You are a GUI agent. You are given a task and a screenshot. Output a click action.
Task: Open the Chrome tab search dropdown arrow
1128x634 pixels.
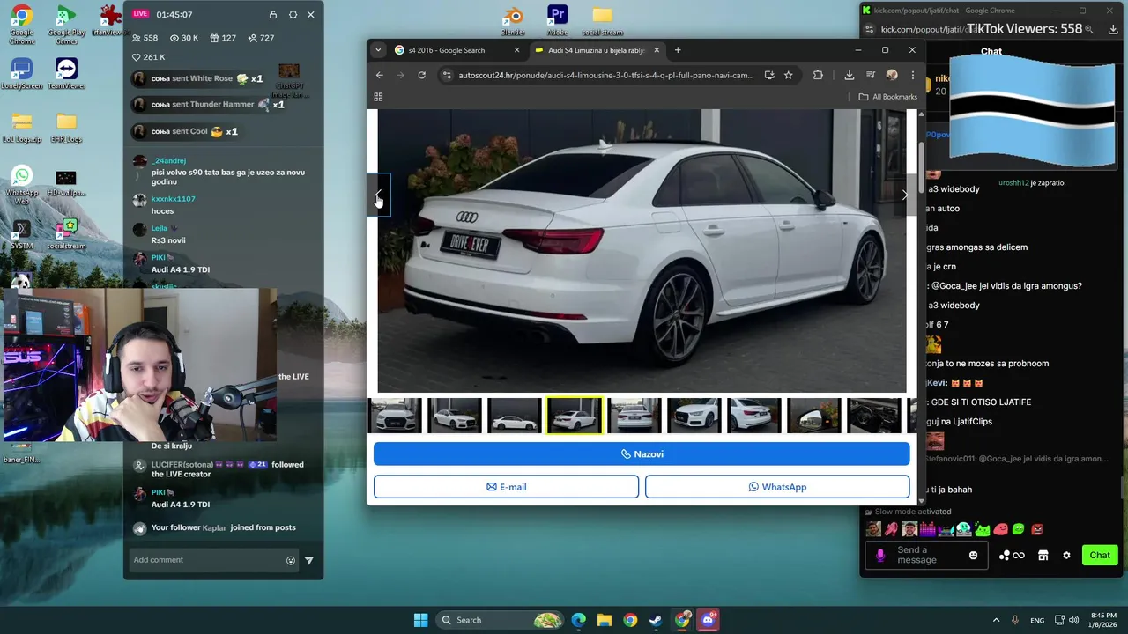click(x=378, y=50)
